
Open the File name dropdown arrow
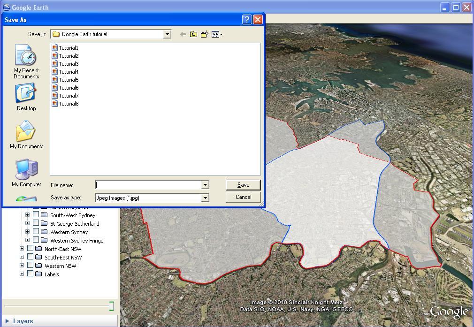pyautogui.click(x=205, y=185)
